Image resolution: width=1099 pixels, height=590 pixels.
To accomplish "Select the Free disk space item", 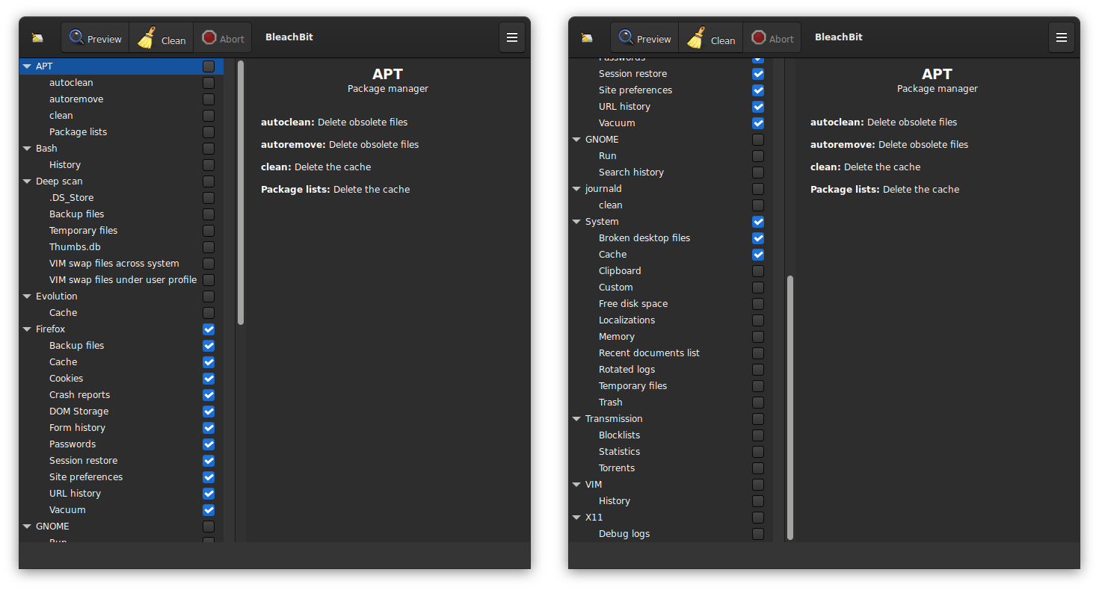I will (633, 304).
